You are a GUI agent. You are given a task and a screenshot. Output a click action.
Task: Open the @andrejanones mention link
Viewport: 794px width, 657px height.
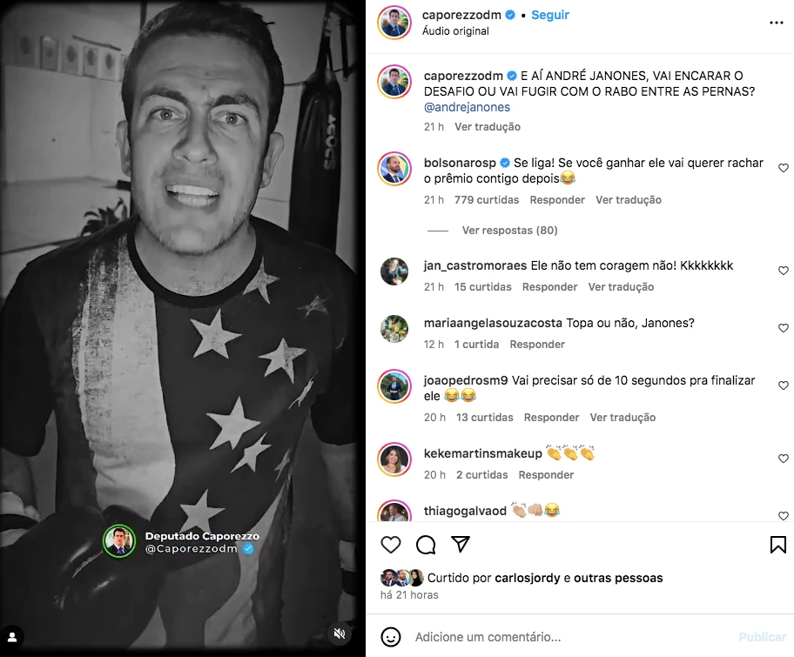[x=467, y=107]
